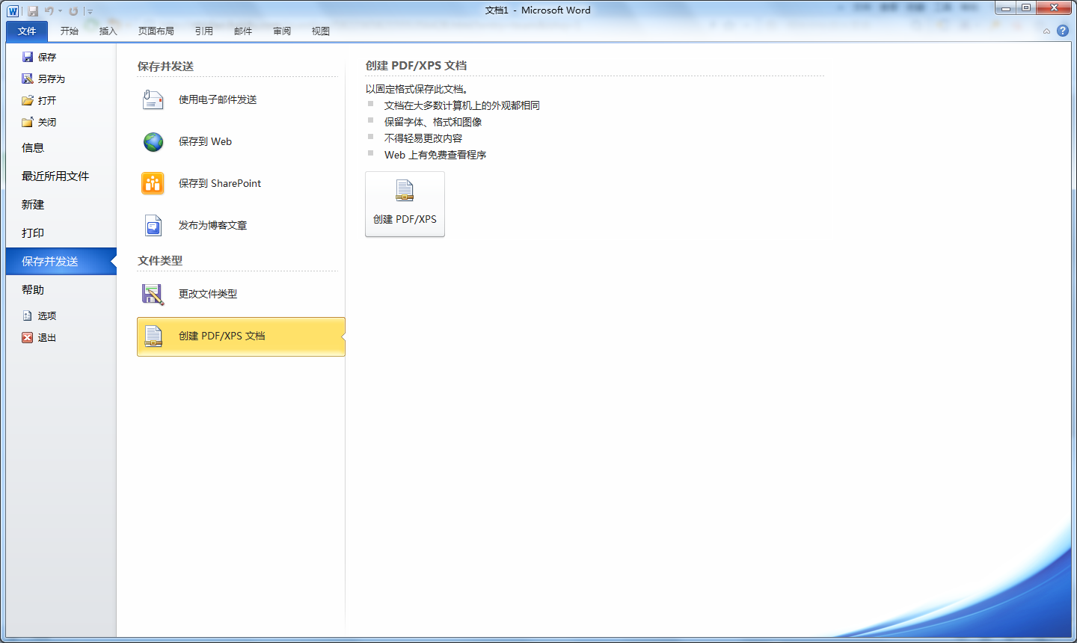Select 信息 in backstage menu

point(61,147)
